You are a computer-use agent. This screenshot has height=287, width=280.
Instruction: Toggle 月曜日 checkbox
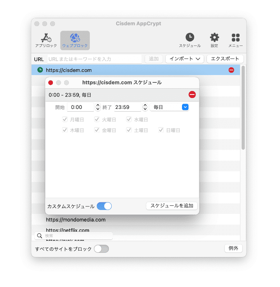coord(65,119)
